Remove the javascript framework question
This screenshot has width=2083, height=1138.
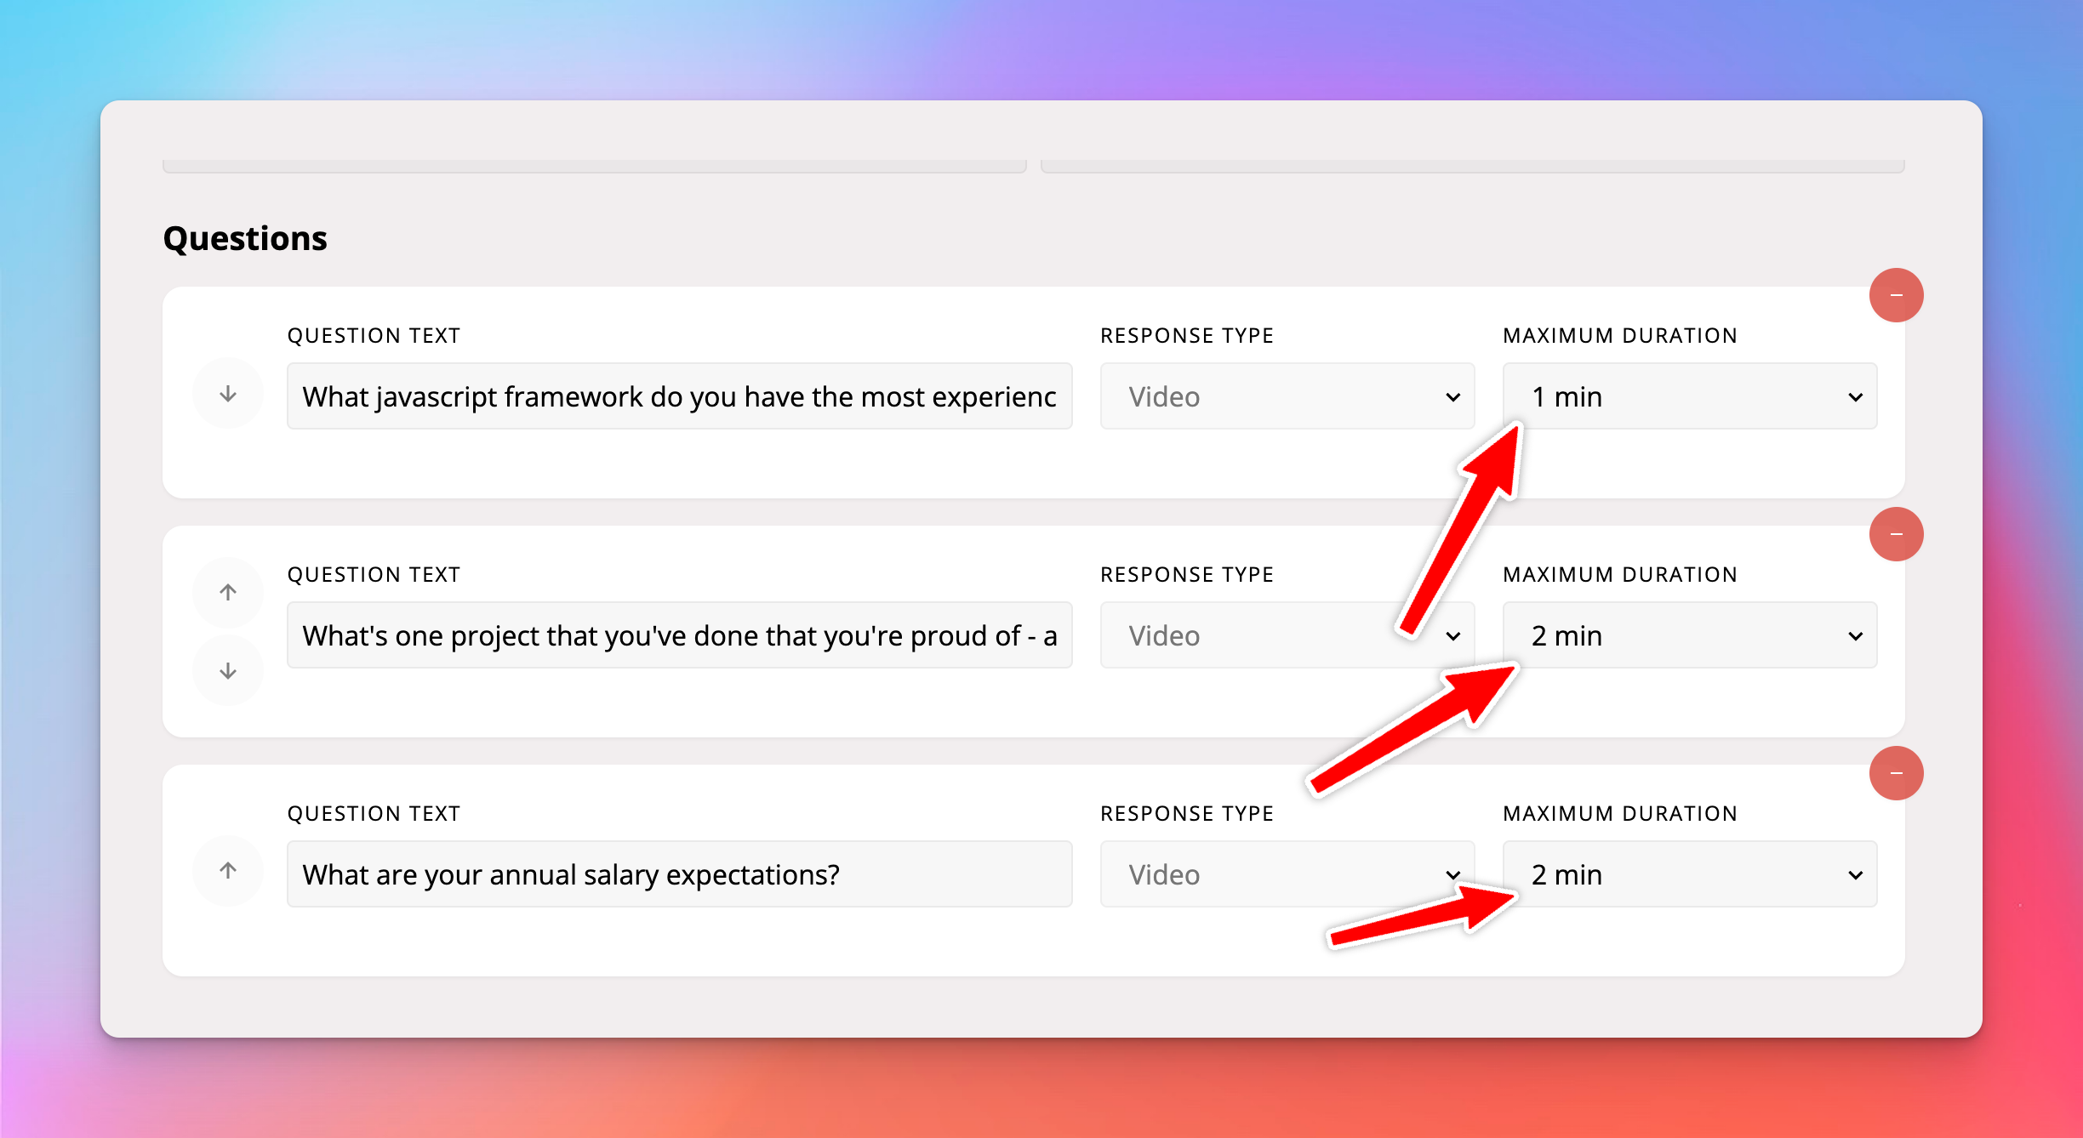pyautogui.click(x=1896, y=295)
